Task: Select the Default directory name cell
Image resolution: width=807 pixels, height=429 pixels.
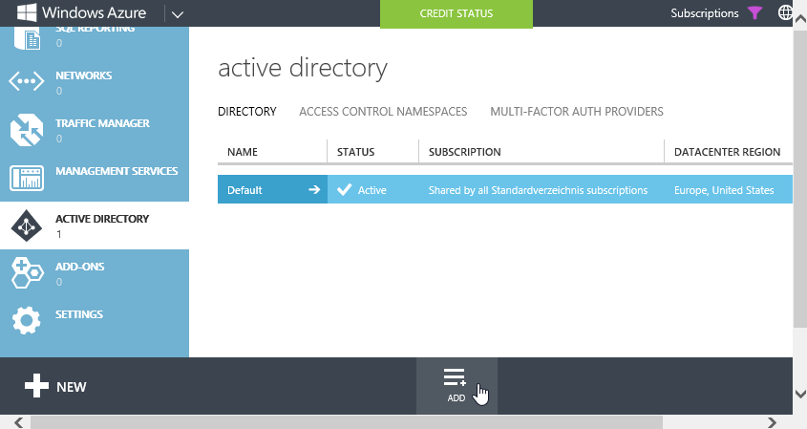Action: 272,189
